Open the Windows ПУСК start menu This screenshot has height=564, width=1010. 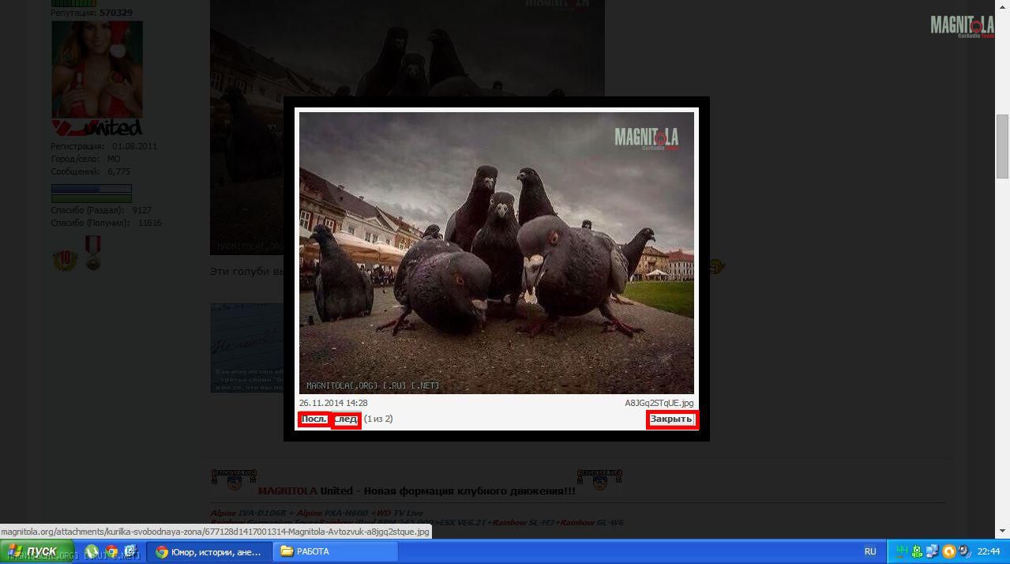click(37, 551)
